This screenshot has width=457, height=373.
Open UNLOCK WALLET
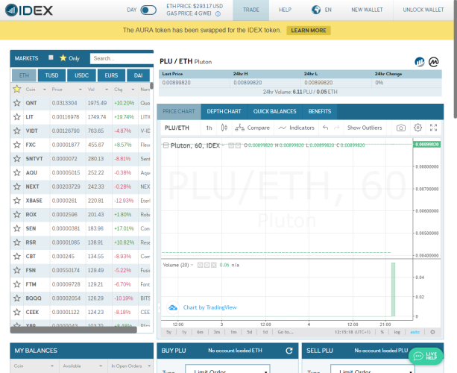[x=423, y=10]
